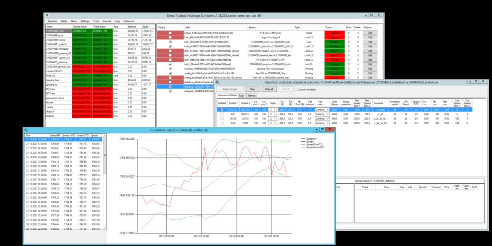The image size is (492, 246).
Task: Open the Help menu
Action: pos(117,21)
